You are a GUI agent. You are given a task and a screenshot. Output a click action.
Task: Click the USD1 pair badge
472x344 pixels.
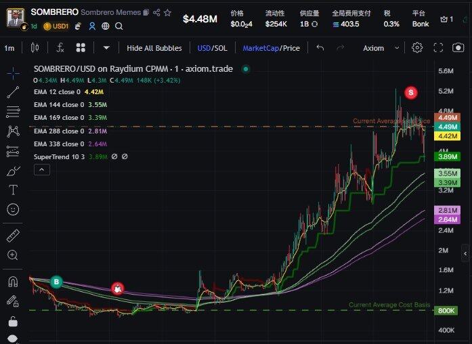pos(56,26)
